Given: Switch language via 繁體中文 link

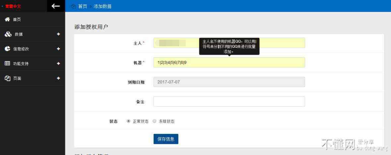Looking at the screenshot, I should point(13,6).
